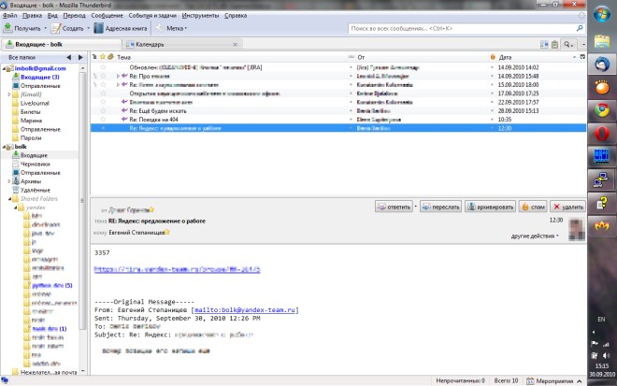Select Входящие (3) under gmail account
Viewport: 617px width, 386px height.
pyautogui.click(x=39, y=78)
